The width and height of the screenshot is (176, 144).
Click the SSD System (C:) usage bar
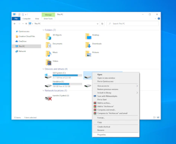click(x=67, y=75)
